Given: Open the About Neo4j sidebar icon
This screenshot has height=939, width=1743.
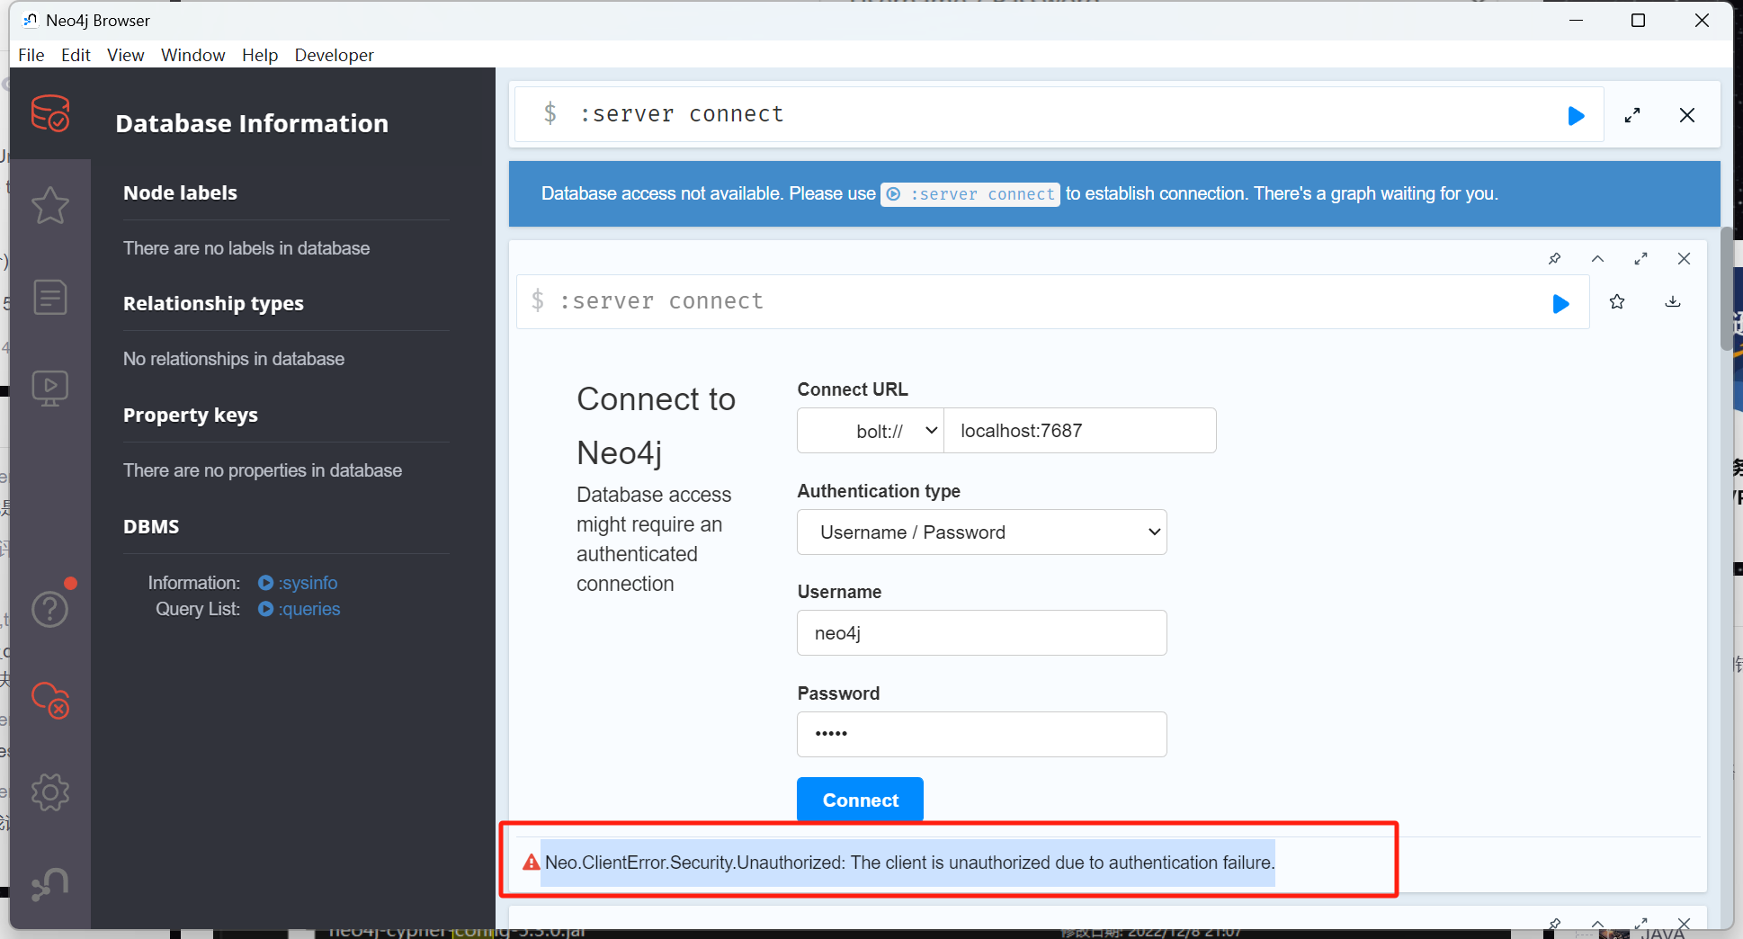Looking at the screenshot, I should click(x=50, y=883).
